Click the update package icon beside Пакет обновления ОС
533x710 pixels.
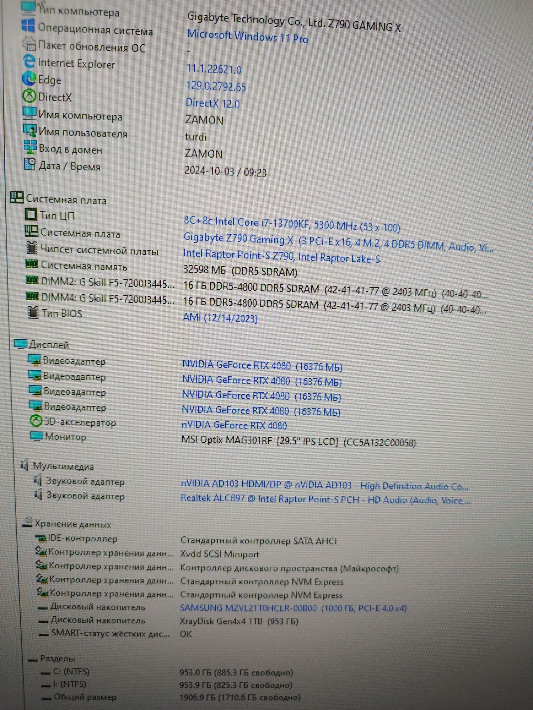click(x=29, y=44)
